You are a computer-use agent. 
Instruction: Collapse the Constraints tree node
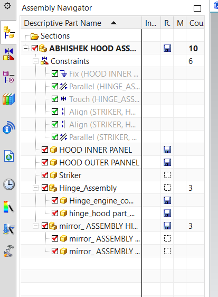(x=35, y=61)
